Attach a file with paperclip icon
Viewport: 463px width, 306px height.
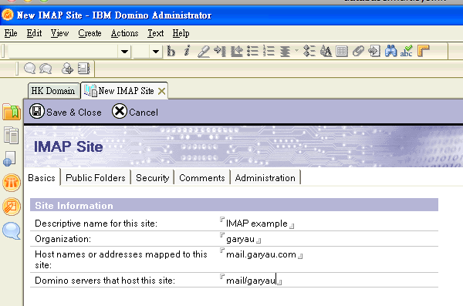[x=358, y=52]
